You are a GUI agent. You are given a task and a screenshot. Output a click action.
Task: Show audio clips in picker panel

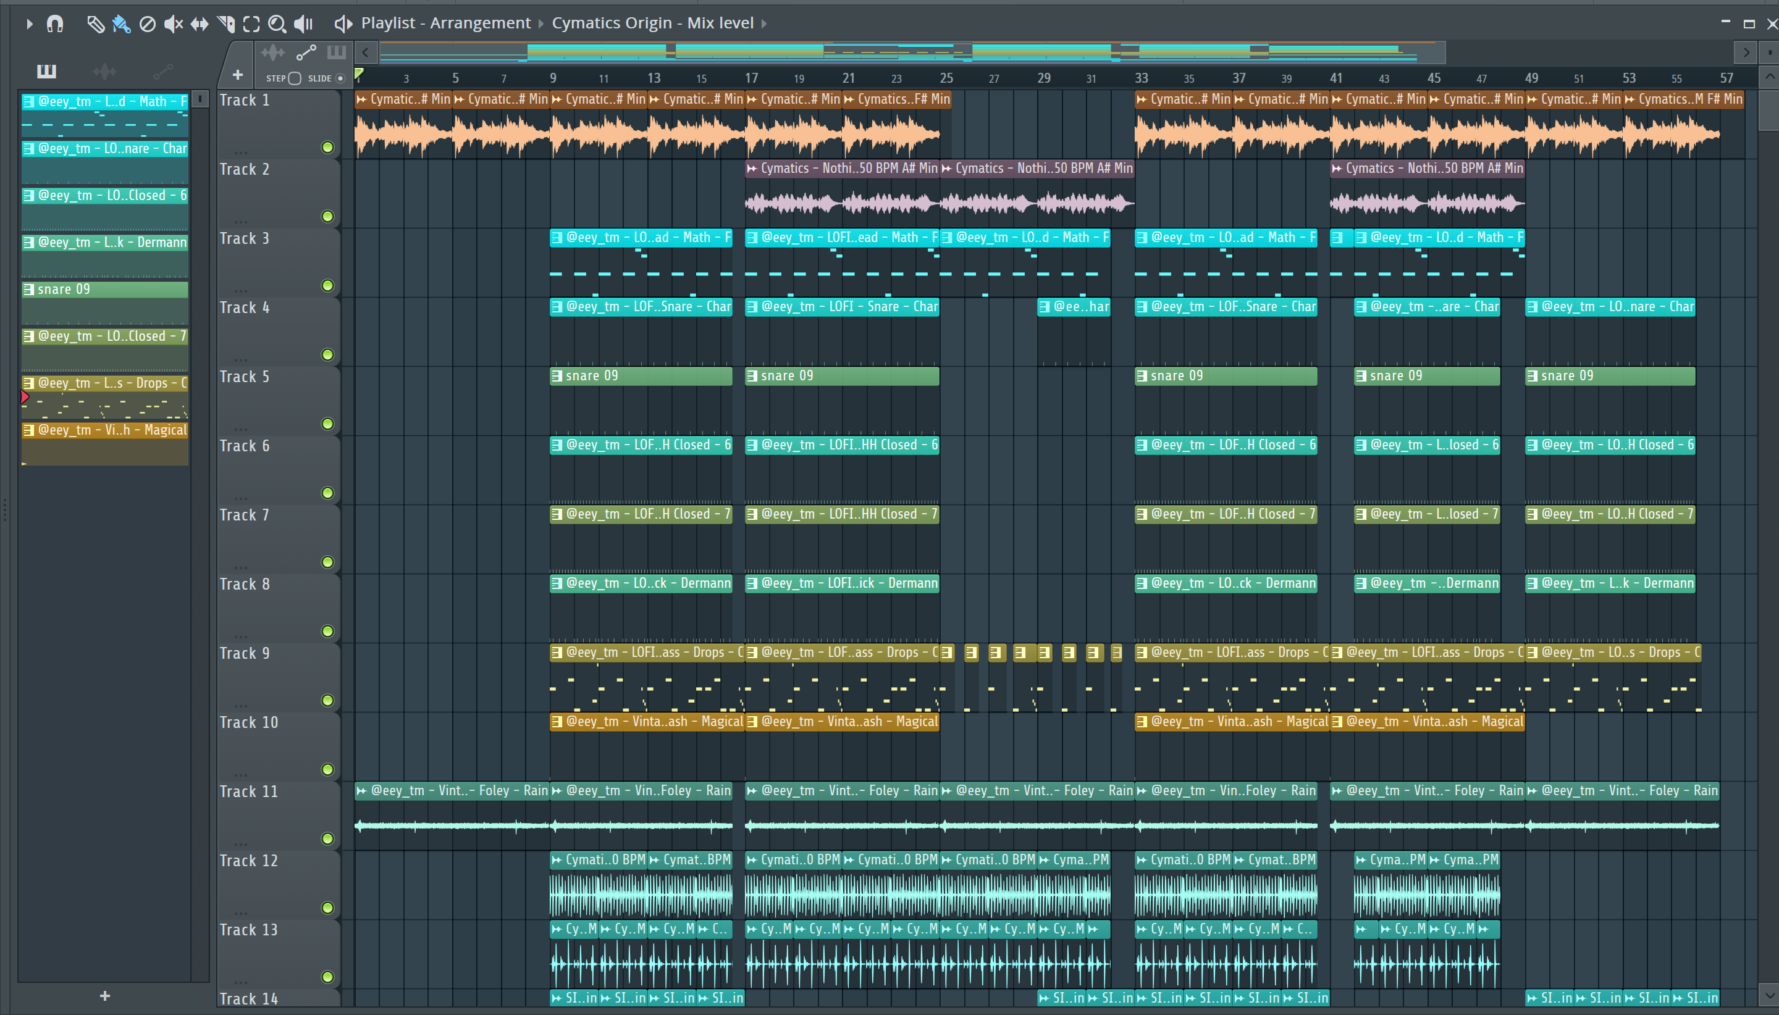(104, 71)
